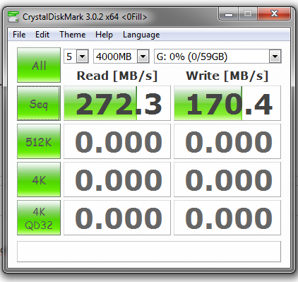Click the 4K read result 0.000
The image size is (298, 282).
pos(117,180)
